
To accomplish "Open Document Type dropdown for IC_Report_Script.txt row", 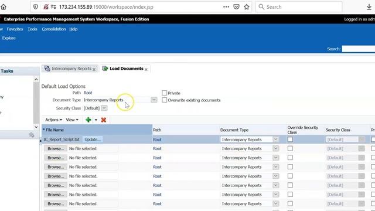I will [276, 139].
